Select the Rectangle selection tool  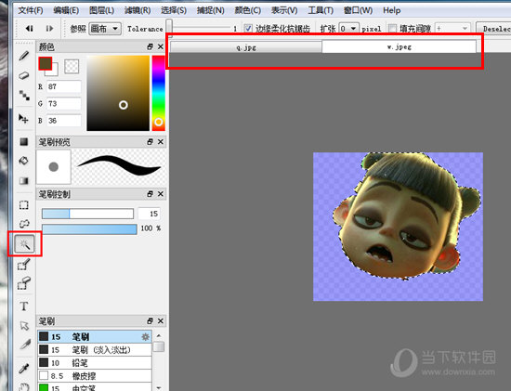(24, 205)
